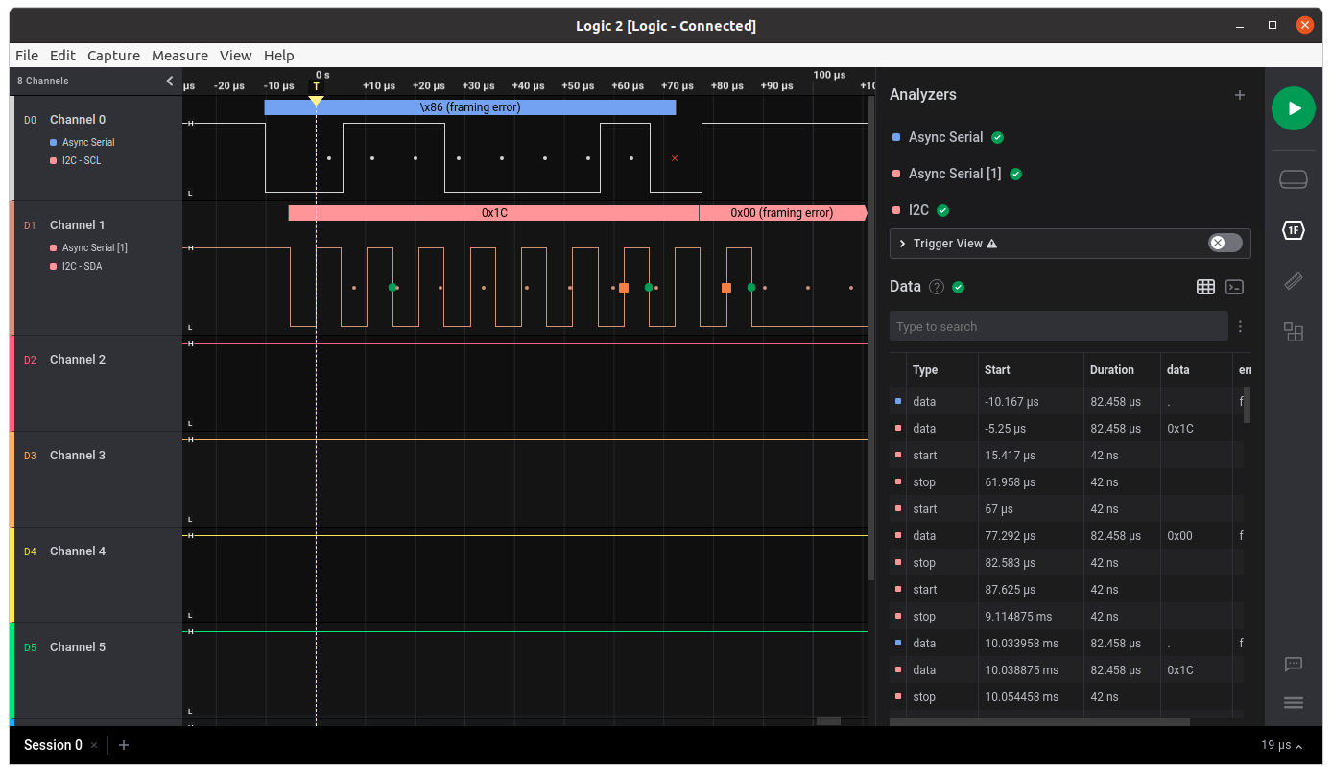Open the Help menu
This screenshot has width=1332, height=774.
click(278, 56)
